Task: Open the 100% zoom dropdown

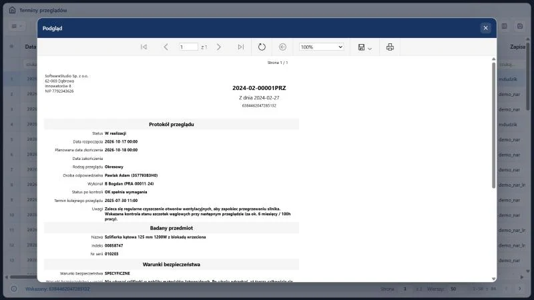Action: coord(321,47)
